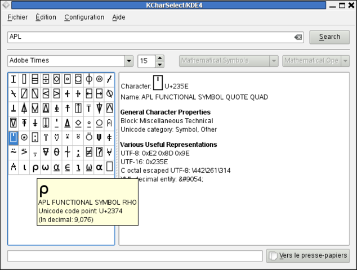Image resolution: width=357 pixels, height=270 pixels.
Task: Increase font size with up arrow
Action: 160,58
